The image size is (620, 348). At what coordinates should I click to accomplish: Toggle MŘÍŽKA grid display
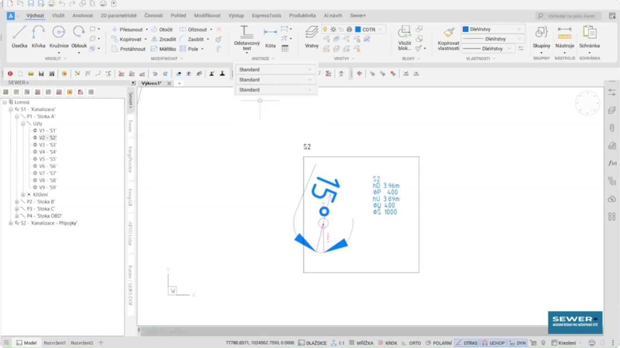point(361,343)
